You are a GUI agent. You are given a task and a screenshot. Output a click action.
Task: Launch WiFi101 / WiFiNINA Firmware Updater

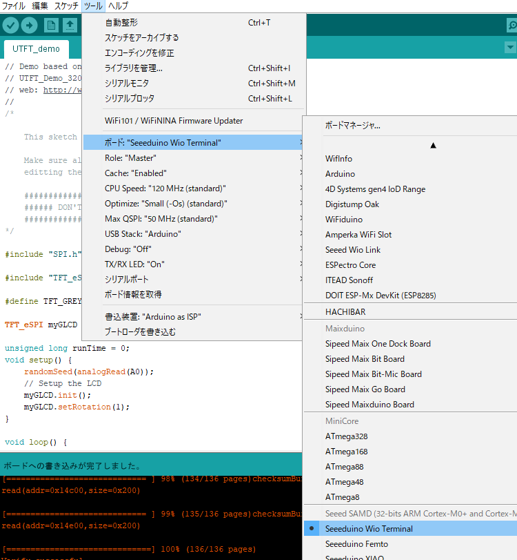click(194, 121)
